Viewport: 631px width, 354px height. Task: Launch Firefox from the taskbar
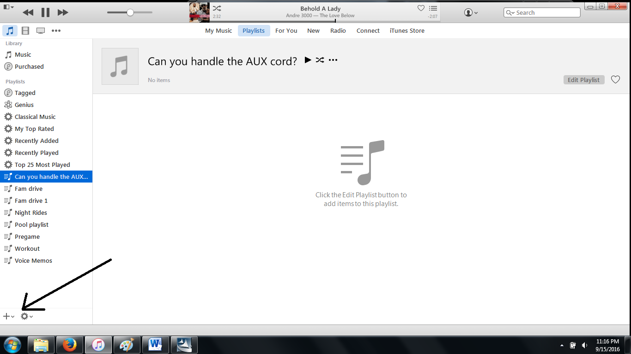click(70, 345)
